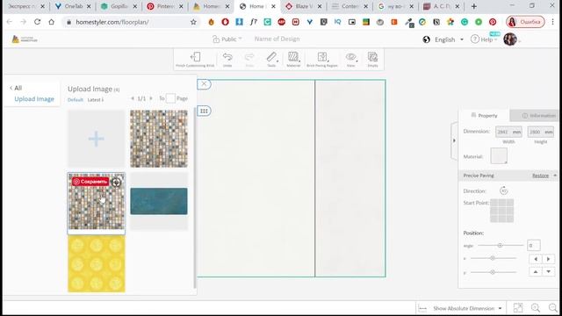Viewport: 562px width, 316px height.
Task: Collapse the Precise Paving section arrow
Action: [x=555, y=176]
